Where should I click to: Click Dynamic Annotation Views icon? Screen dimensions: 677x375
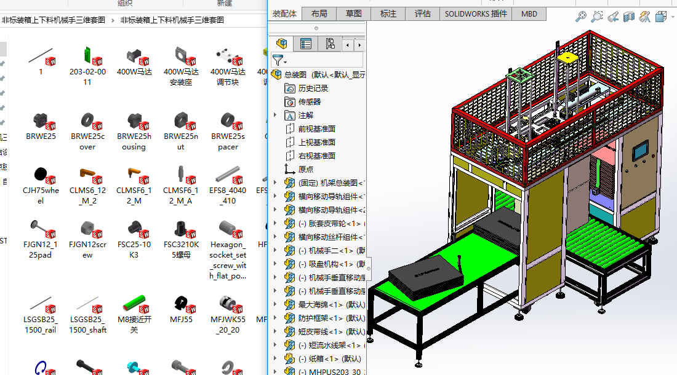644,17
